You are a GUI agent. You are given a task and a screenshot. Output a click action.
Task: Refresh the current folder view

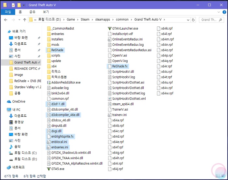coord(193,20)
